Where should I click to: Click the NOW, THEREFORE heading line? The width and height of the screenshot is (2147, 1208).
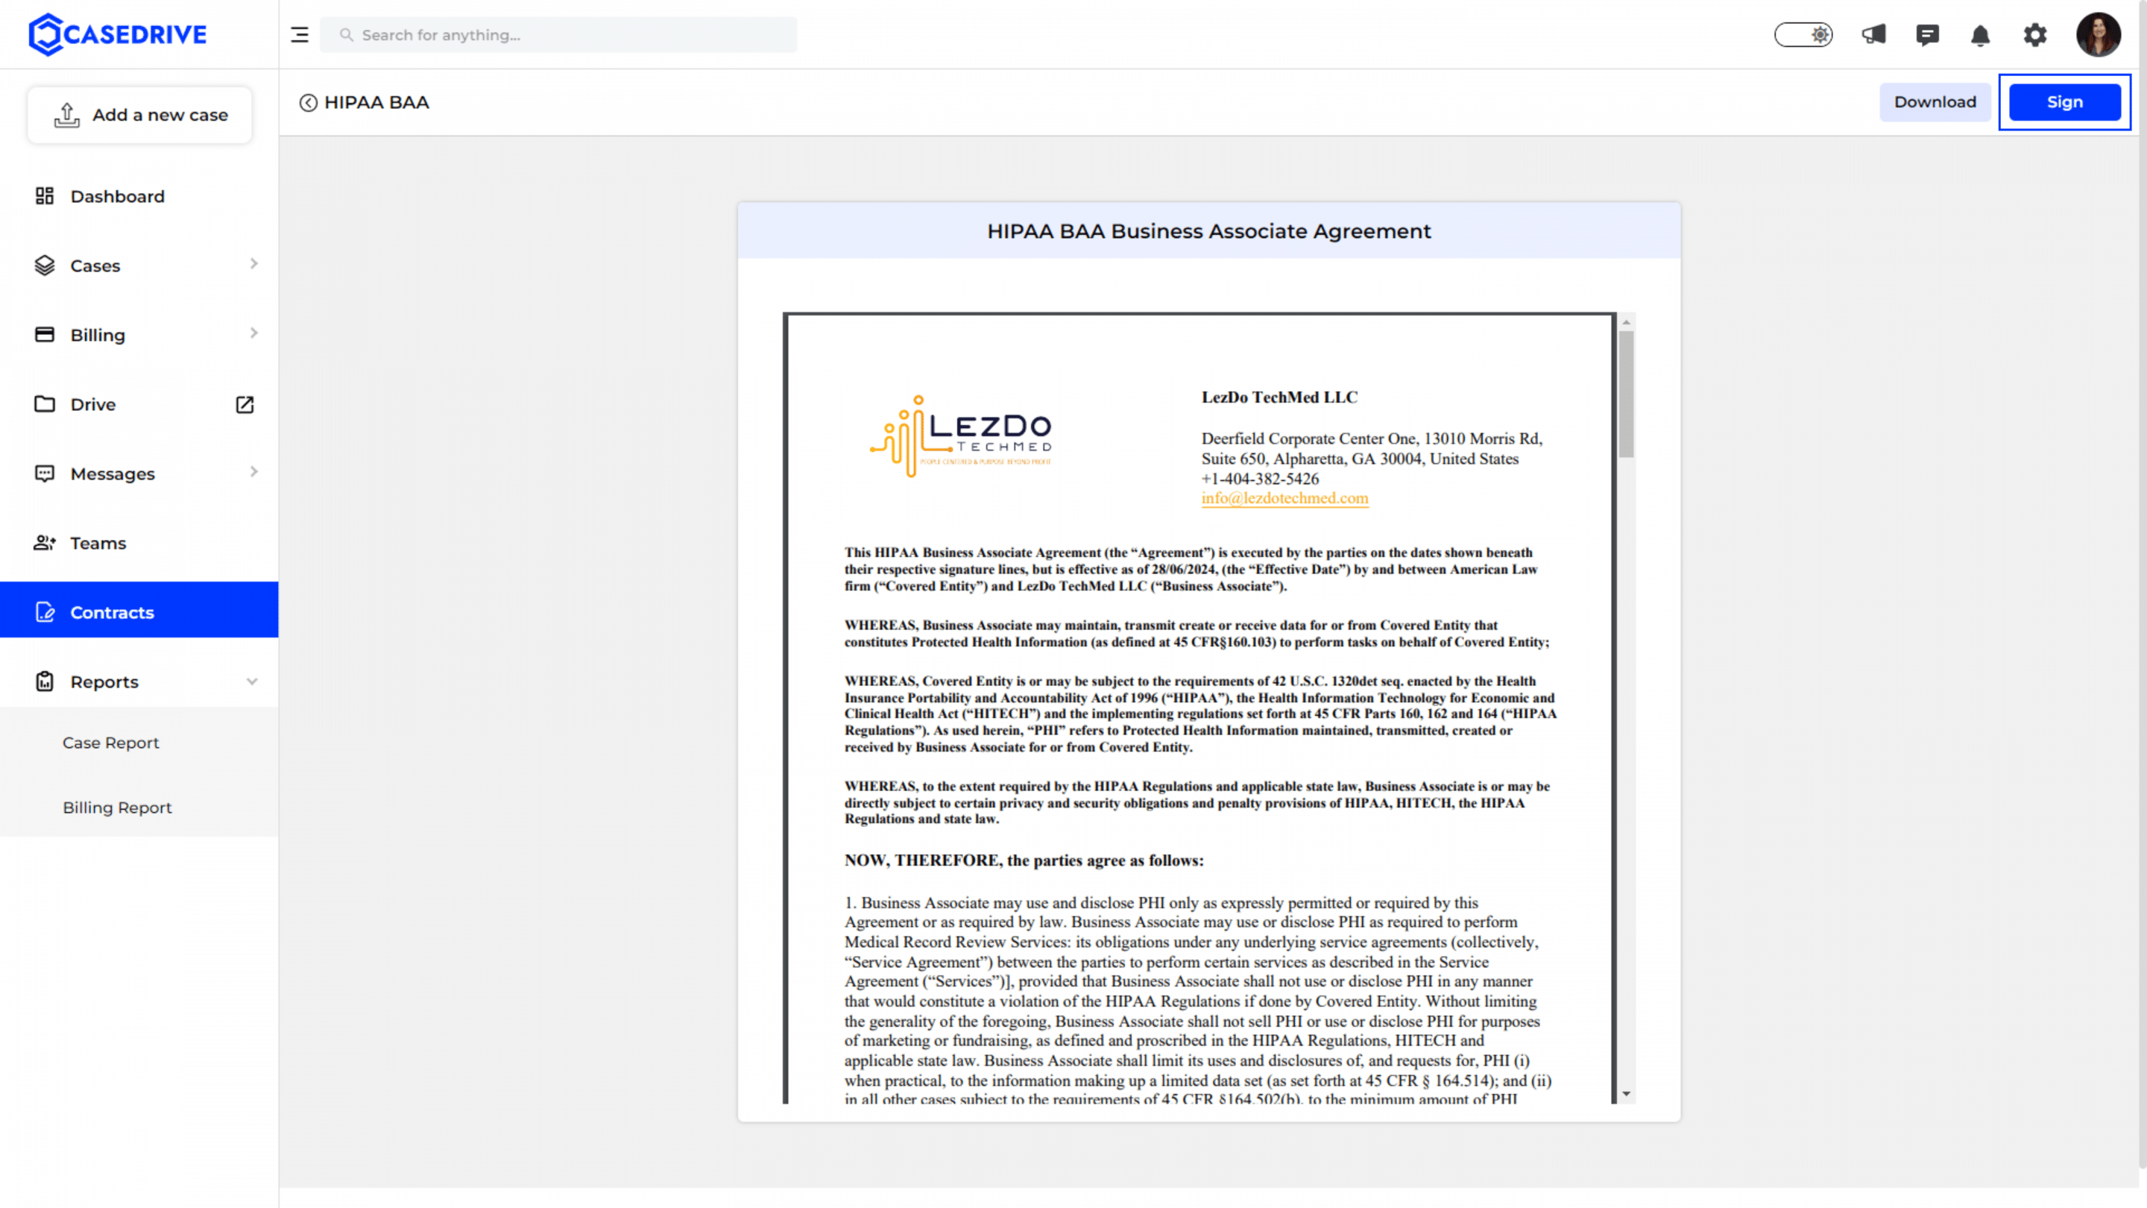pyautogui.click(x=1024, y=860)
